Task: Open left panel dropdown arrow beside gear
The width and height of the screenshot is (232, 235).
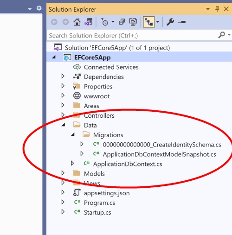Action: point(30,9)
